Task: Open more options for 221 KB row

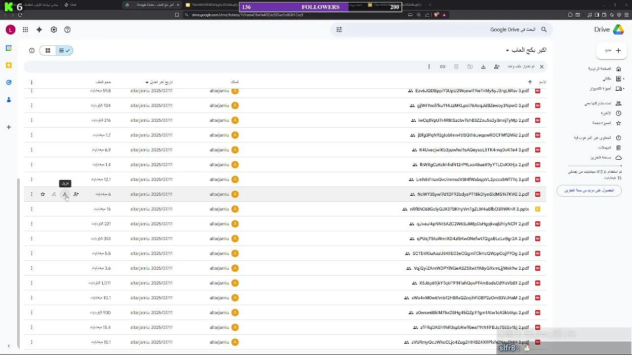Action: [x=32, y=224]
